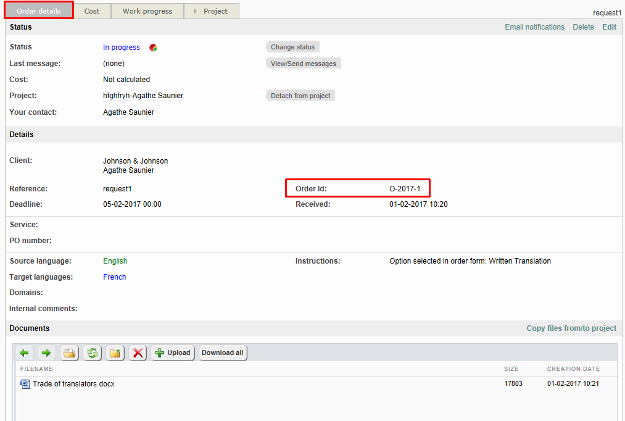Create a new folder in Documents
This screenshot has width=625, height=421.
pyautogui.click(x=115, y=353)
